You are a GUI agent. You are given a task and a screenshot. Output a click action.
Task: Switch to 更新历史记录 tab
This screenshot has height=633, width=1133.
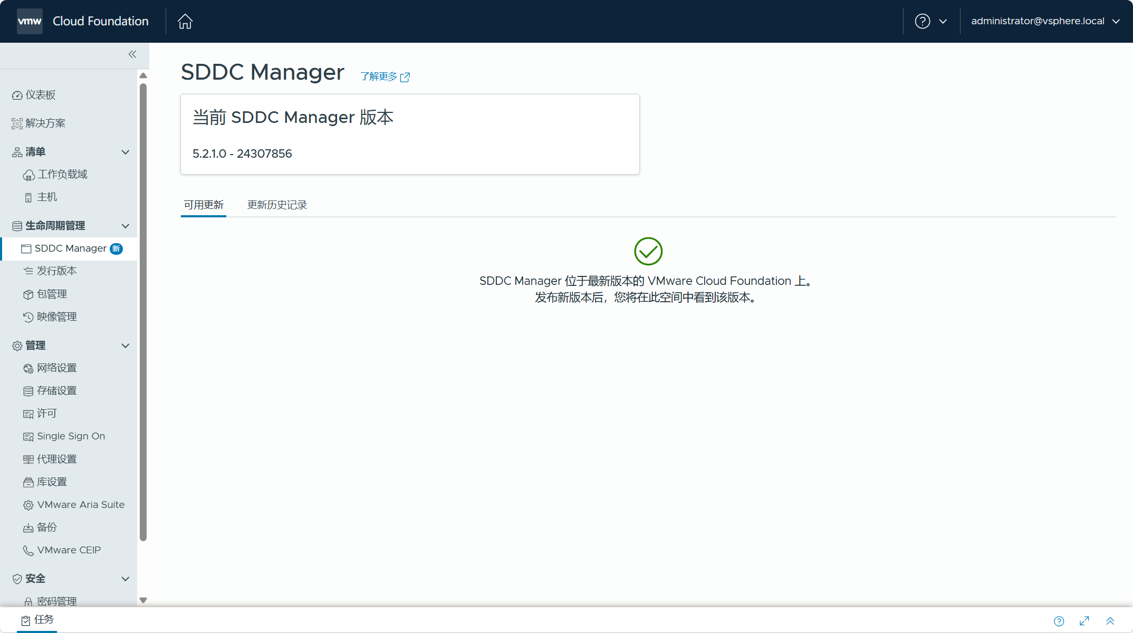pyautogui.click(x=277, y=205)
